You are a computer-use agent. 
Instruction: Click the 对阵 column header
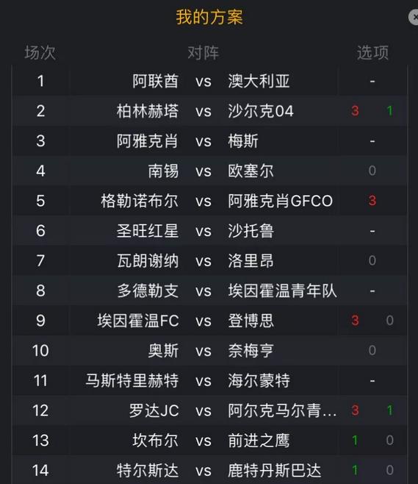[x=203, y=53]
